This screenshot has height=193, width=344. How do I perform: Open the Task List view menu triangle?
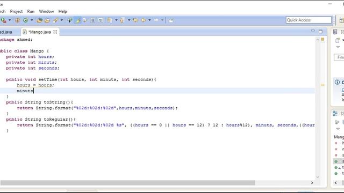pyautogui.click(x=338, y=47)
